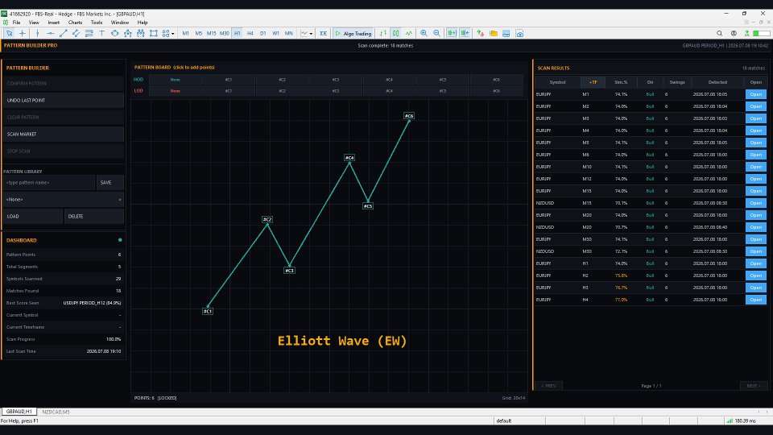Select None in the HOD row

tap(175, 80)
